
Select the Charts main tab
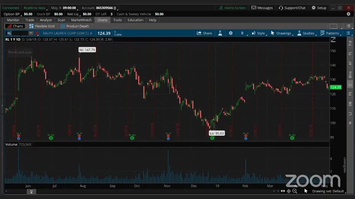click(x=102, y=20)
